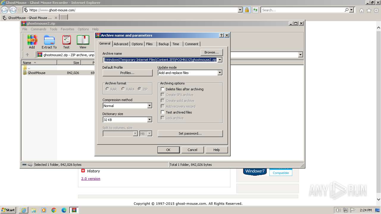The width and height of the screenshot is (381, 214).
Task: Click the security lock icon in address bar
Action: point(247,10)
